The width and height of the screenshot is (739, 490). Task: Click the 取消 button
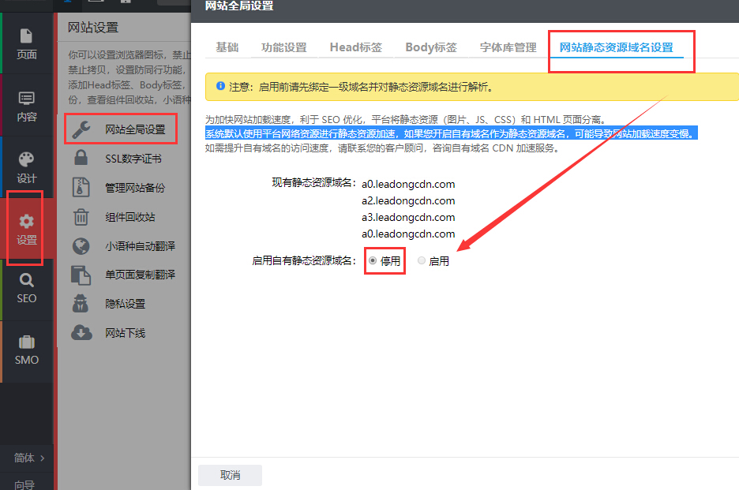pos(230,475)
